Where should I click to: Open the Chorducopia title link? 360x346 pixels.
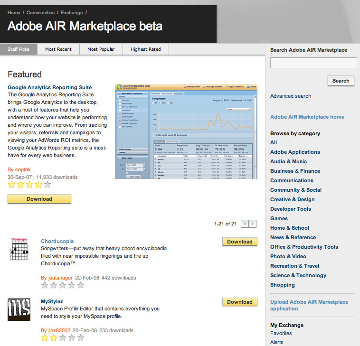coord(57,241)
